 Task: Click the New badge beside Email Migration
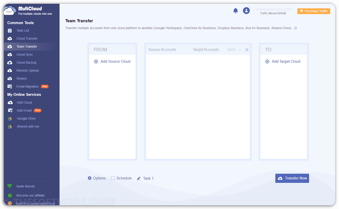click(45, 86)
